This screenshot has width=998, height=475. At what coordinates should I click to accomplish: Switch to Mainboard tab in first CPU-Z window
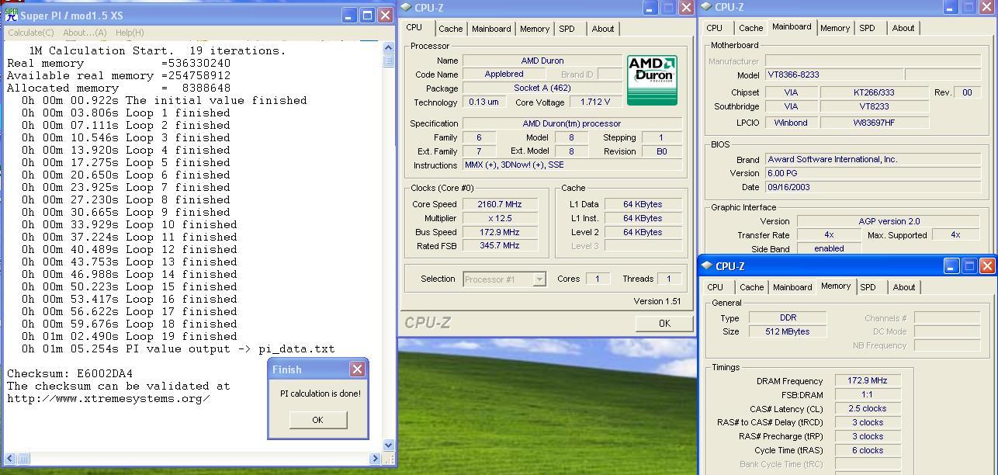click(491, 29)
